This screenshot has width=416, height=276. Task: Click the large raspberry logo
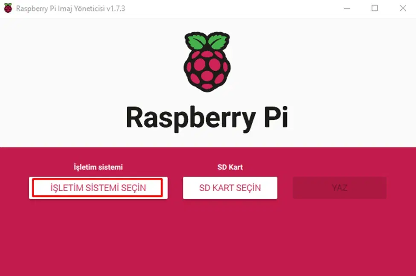click(x=207, y=62)
